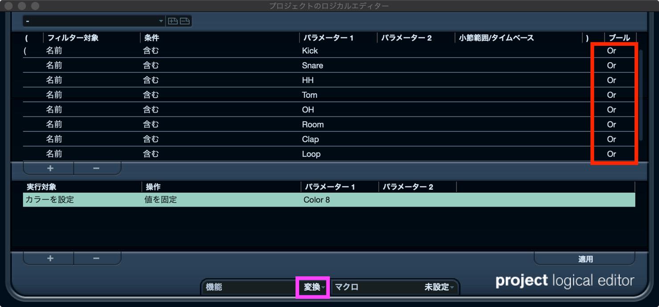Select the Clap parameter cell
Viewport: 659px width, 307px height.
(310, 139)
